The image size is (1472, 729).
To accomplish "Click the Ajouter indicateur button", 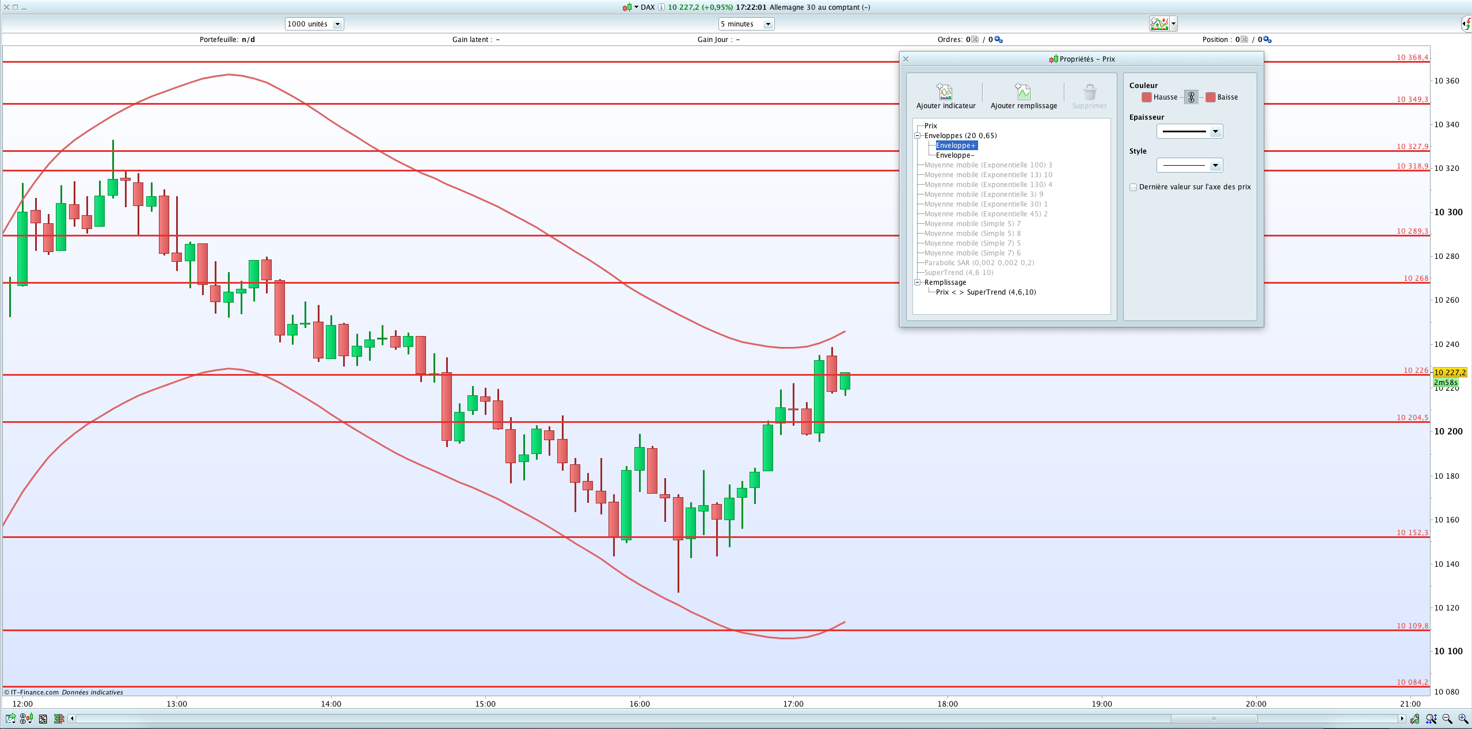I will [945, 97].
